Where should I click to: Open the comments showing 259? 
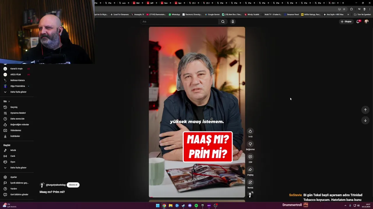click(250, 157)
